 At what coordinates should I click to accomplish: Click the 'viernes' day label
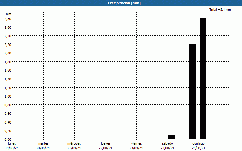(136, 143)
